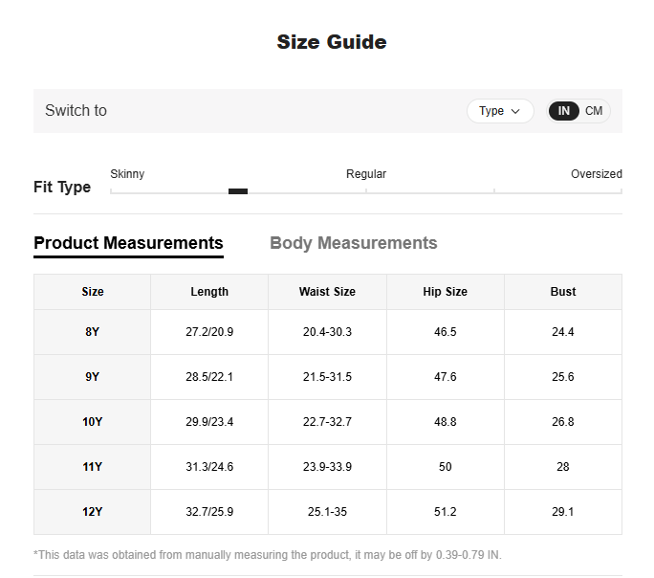Open the Body Measurements tab
The image size is (654, 578).
[x=353, y=243]
